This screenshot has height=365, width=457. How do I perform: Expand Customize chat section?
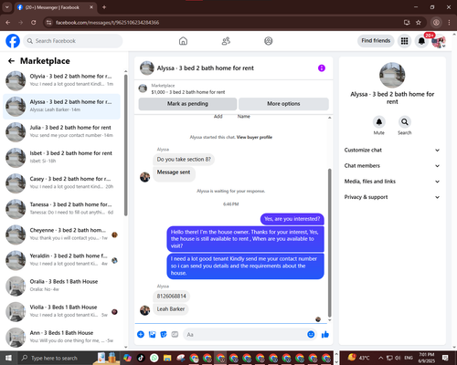point(392,150)
